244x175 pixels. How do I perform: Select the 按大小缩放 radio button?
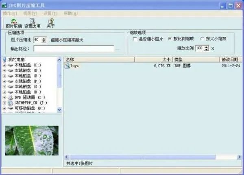[x=202, y=39]
